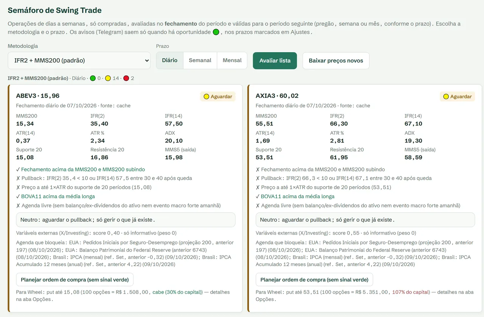Click the green 'cabe (30% do capital)' text
The width and height of the screenshot is (484, 317).
point(178,292)
